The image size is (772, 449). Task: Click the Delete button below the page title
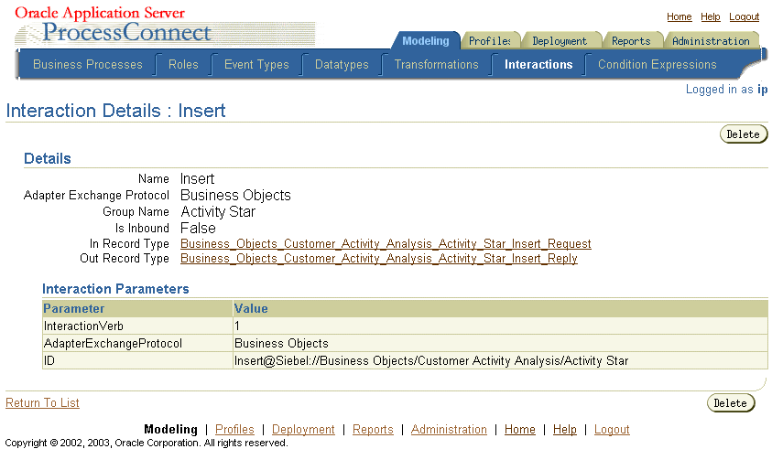(x=743, y=134)
